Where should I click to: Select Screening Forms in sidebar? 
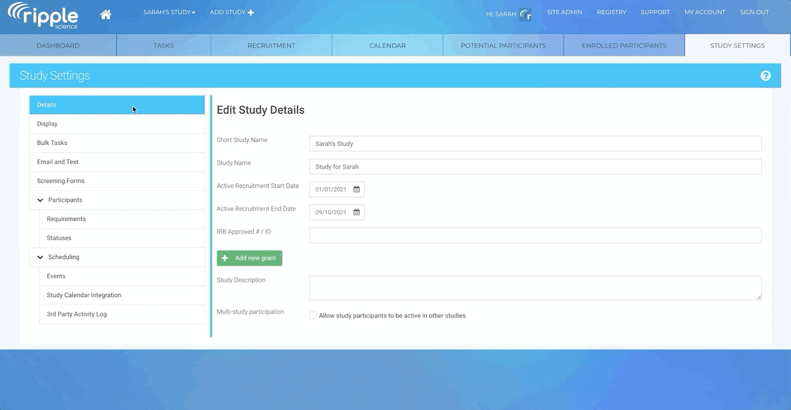tap(61, 181)
